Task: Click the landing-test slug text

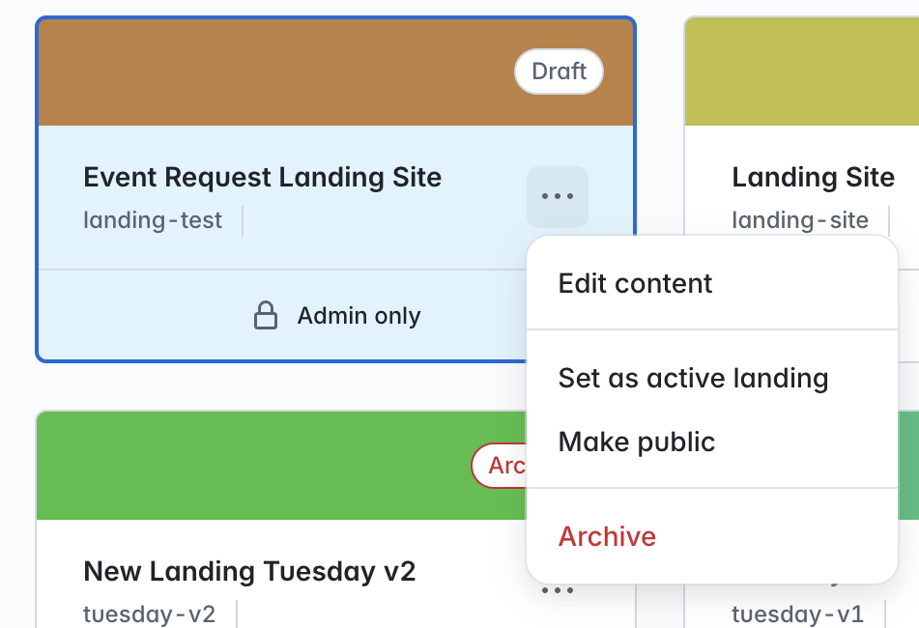Action: pos(153,220)
